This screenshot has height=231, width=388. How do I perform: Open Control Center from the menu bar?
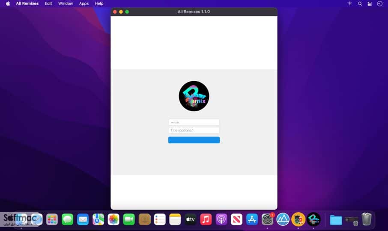[x=370, y=3]
